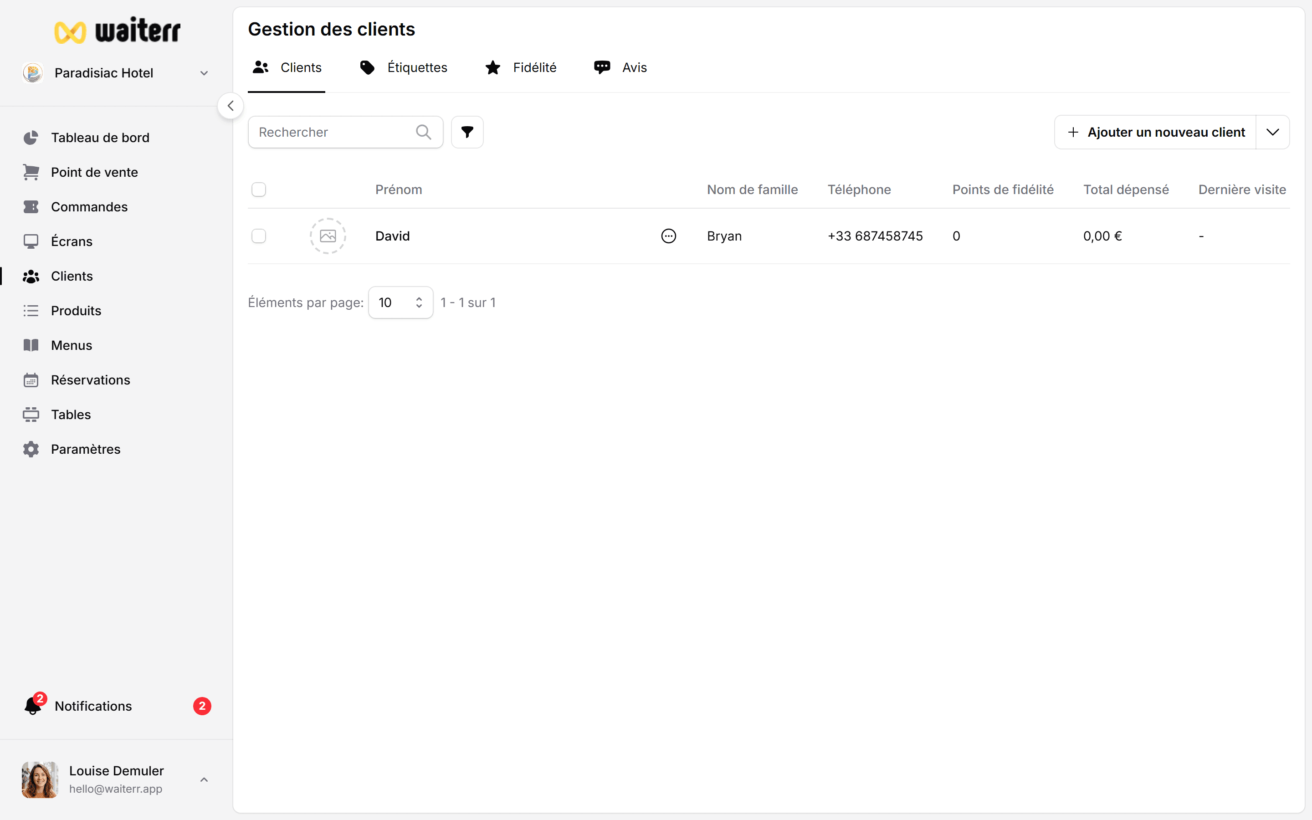Click Louise Demuler's profile picture

tap(40, 779)
